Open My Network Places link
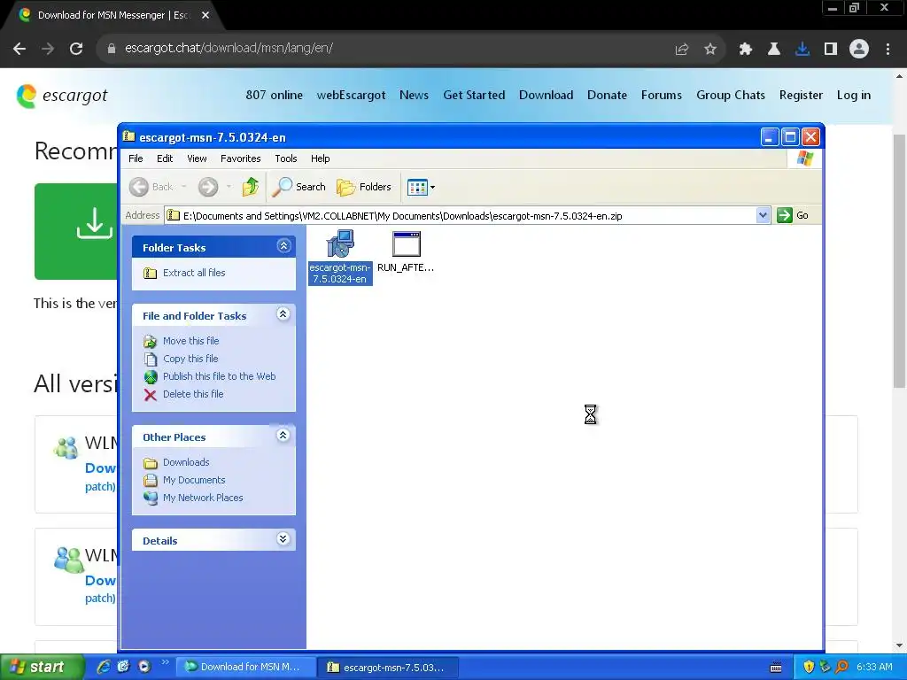Screen dimensions: 907x680 pyautogui.click(x=203, y=498)
